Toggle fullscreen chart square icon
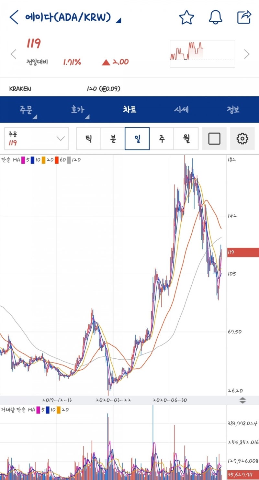The width and height of the screenshot is (259, 480). click(x=214, y=139)
